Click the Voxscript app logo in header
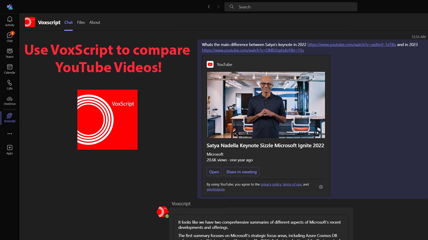Image resolution: width=428 pixels, height=240 pixels. 30,22
